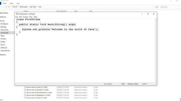Screen dimensions: 181x101
Task: Click the Ln 1, Col 17 status entry
Action: coord(108,84)
